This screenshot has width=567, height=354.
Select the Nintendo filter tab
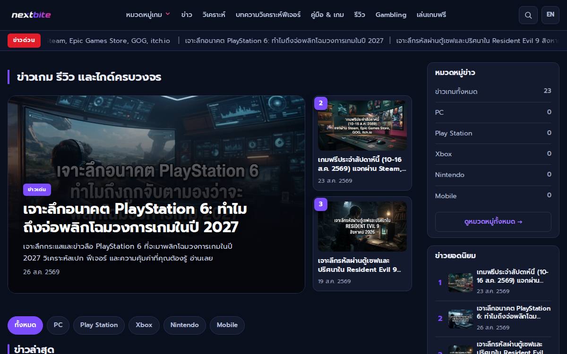[185, 325]
